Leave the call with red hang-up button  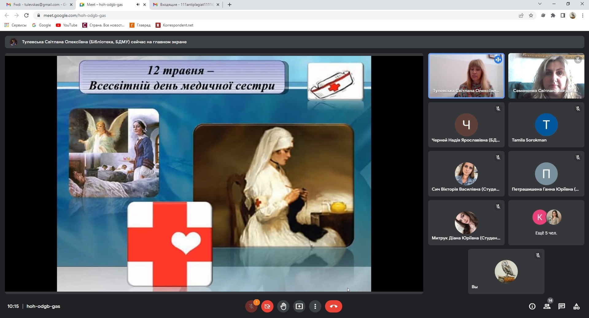pos(334,306)
